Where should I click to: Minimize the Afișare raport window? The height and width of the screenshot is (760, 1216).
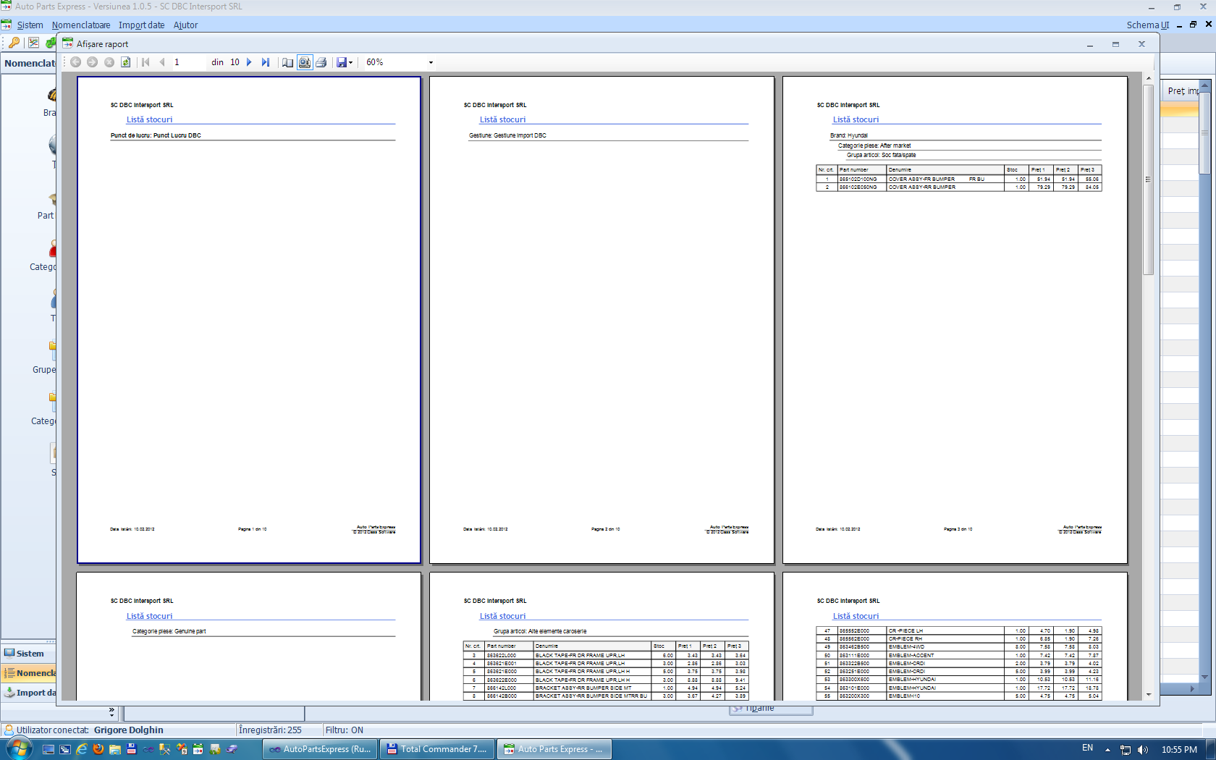pyautogui.click(x=1090, y=44)
